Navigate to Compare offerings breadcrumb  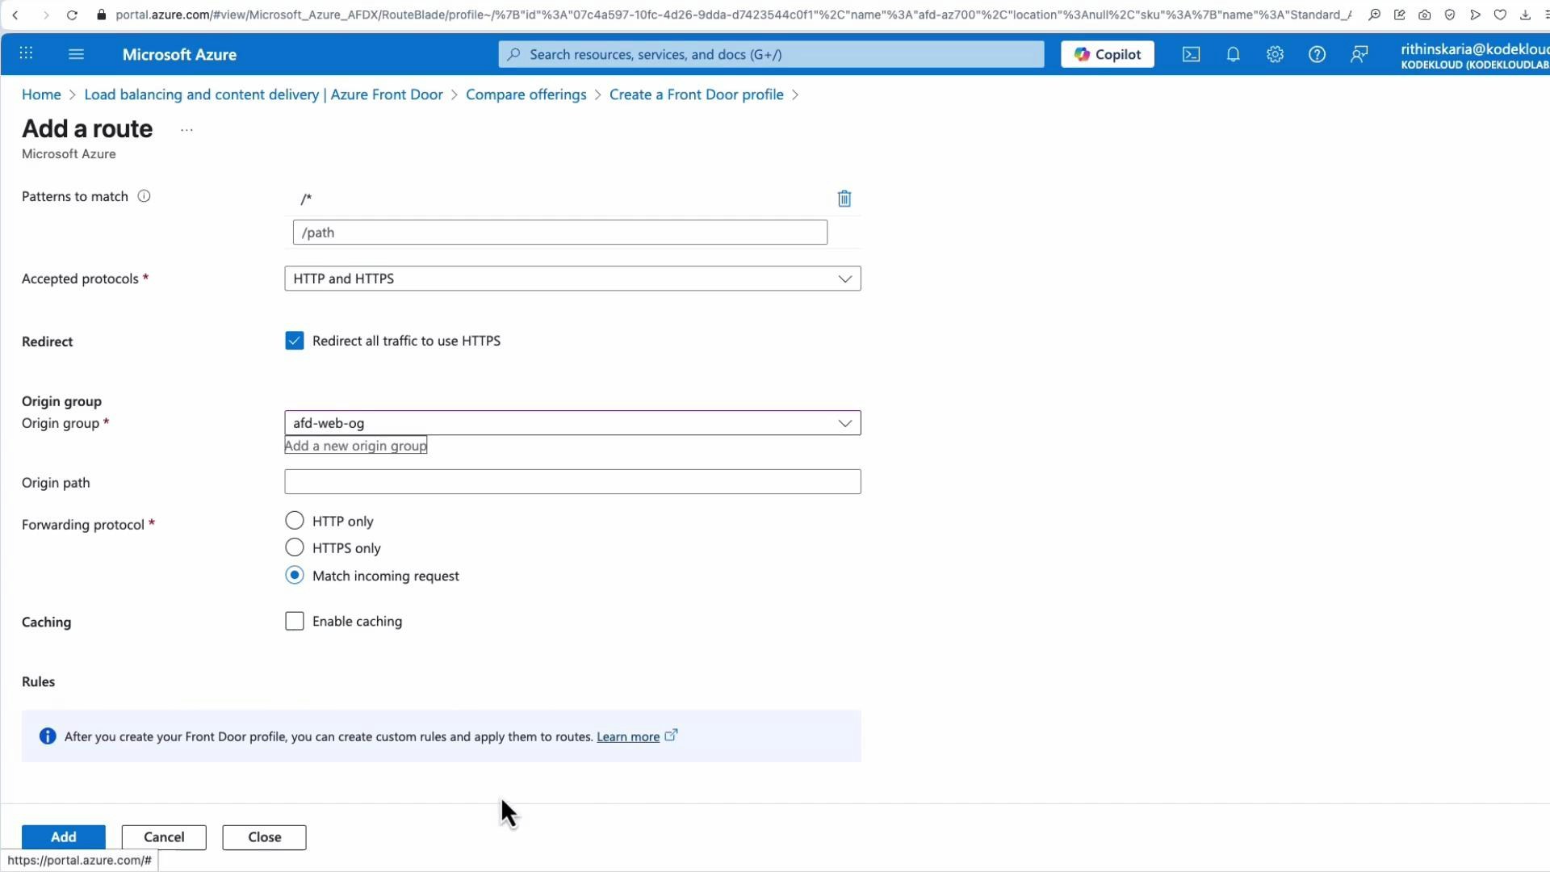click(526, 94)
